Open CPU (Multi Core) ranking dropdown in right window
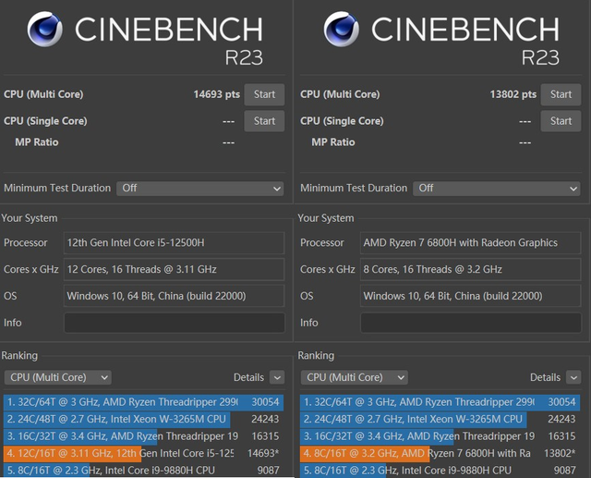The height and width of the screenshot is (478, 591). tap(355, 377)
